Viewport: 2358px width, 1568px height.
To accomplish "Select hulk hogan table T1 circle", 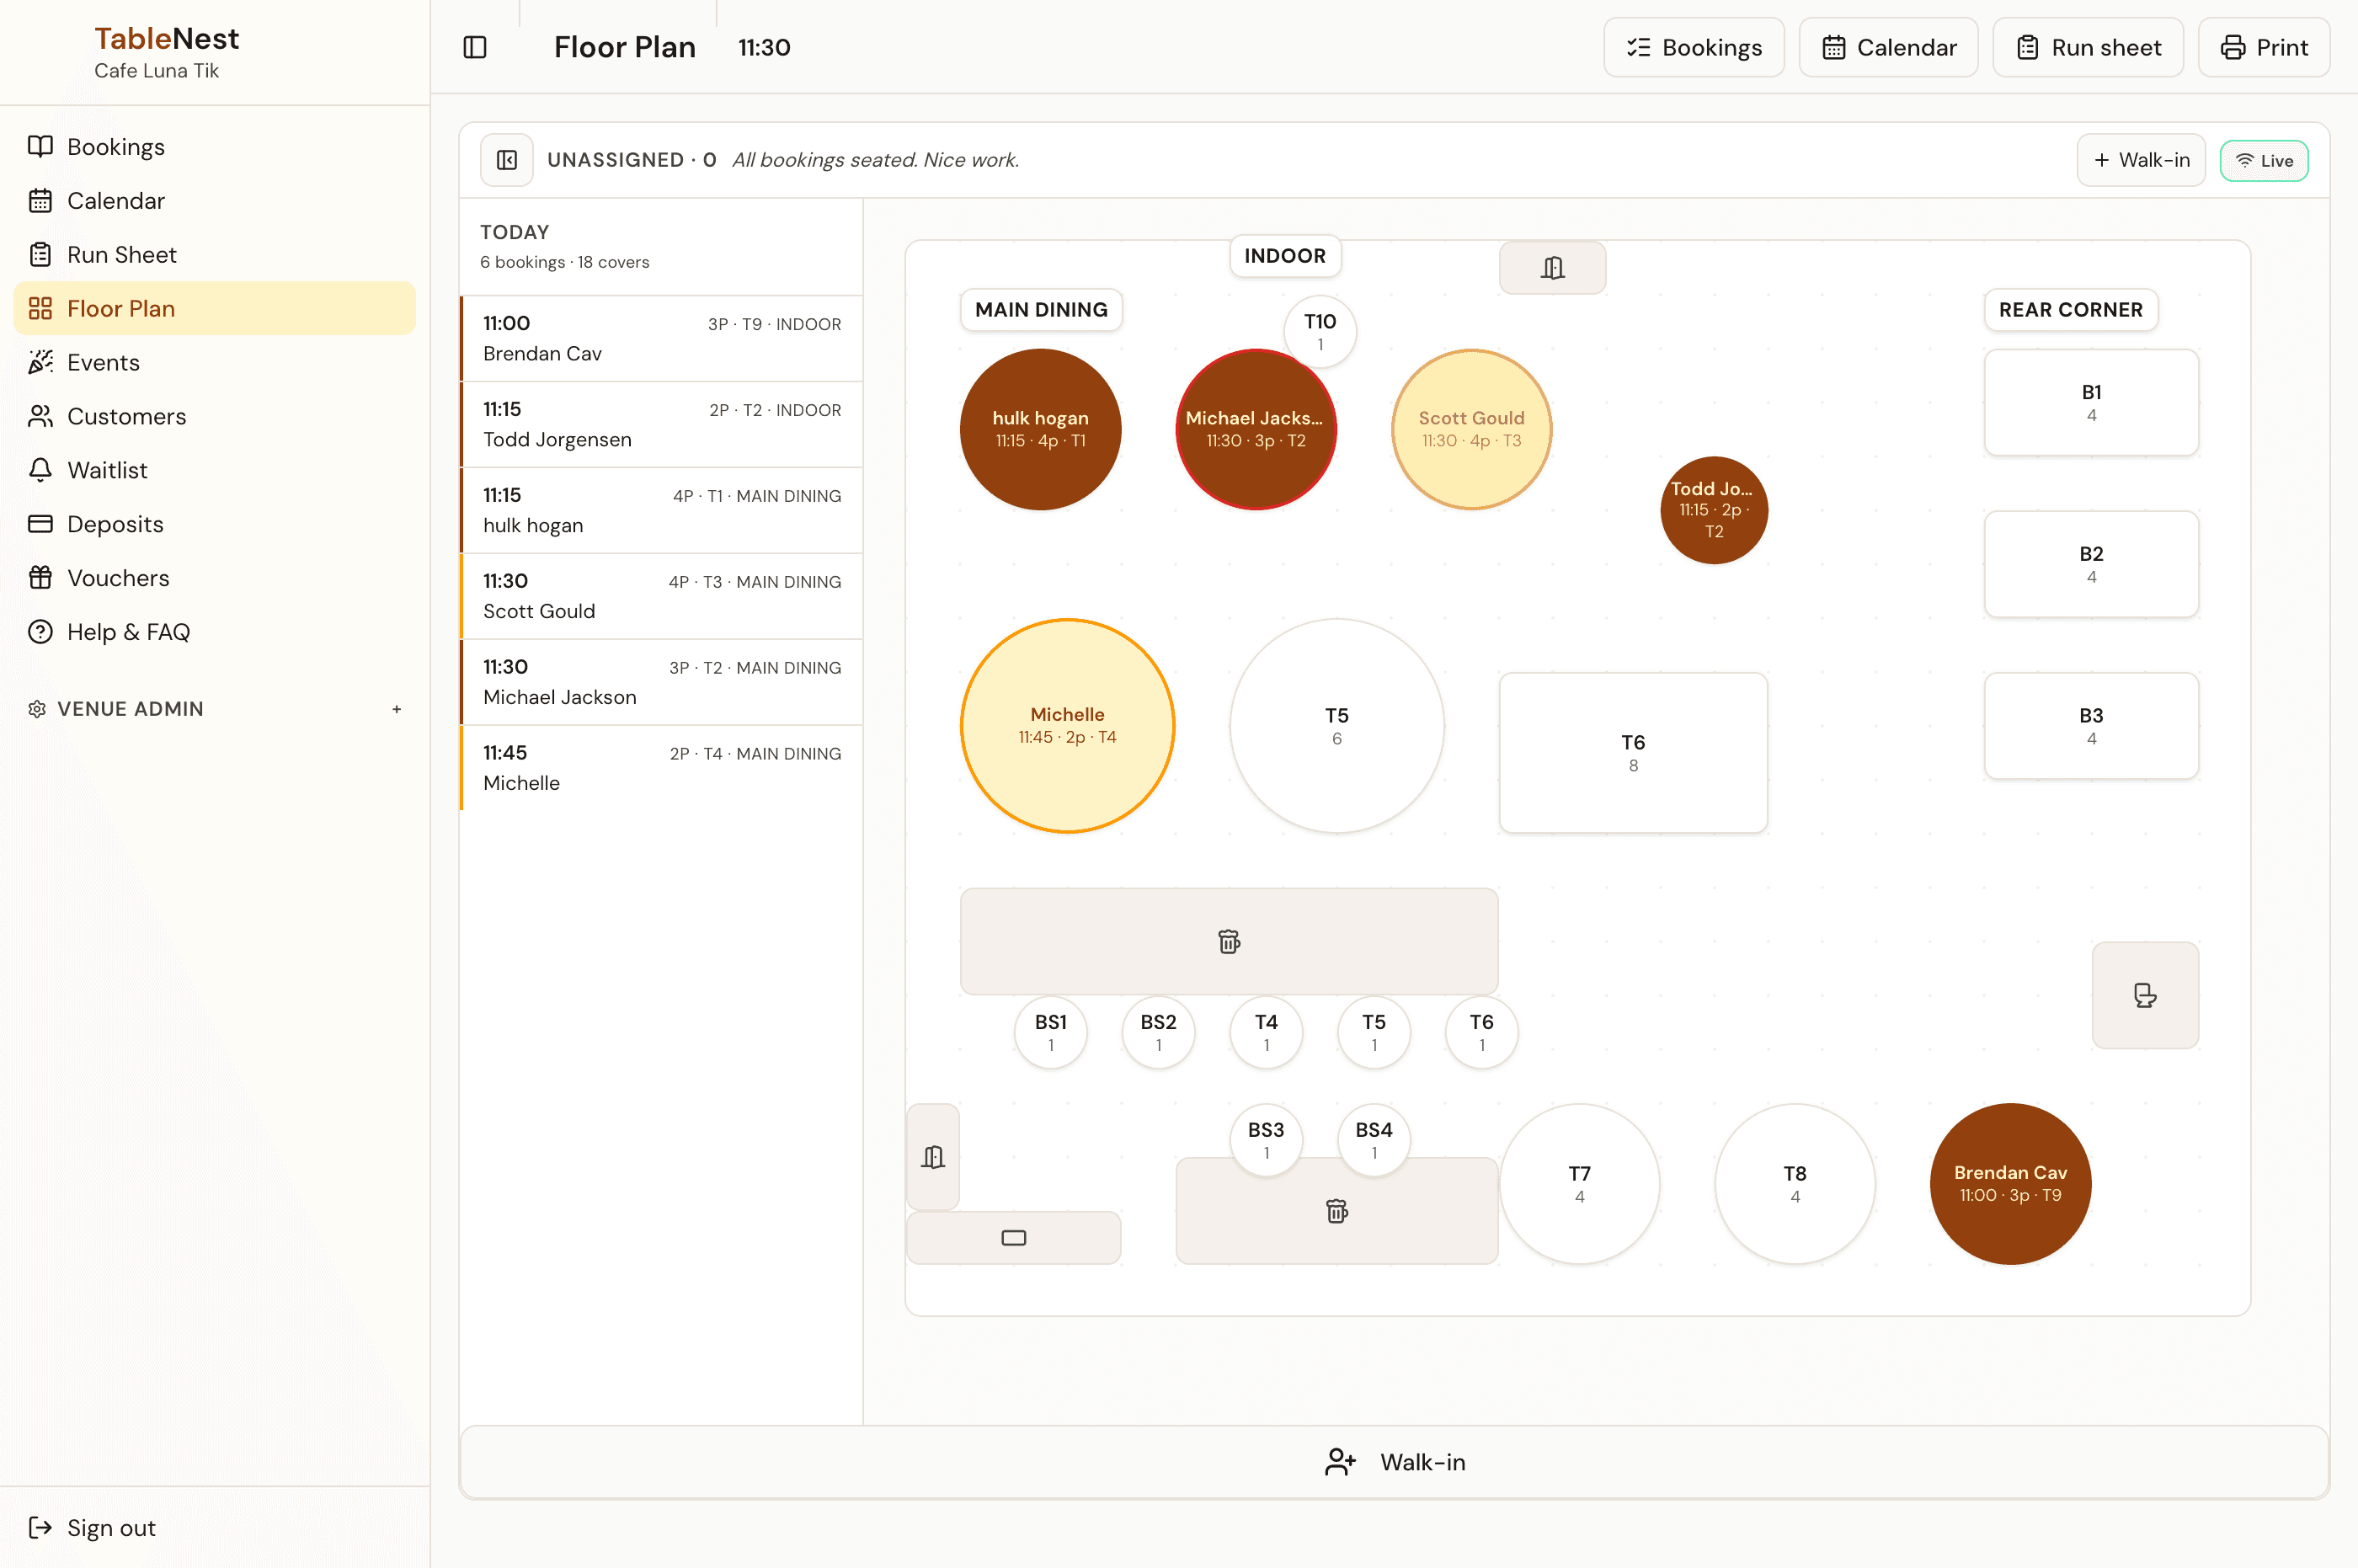I will (x=1040, y=429).
